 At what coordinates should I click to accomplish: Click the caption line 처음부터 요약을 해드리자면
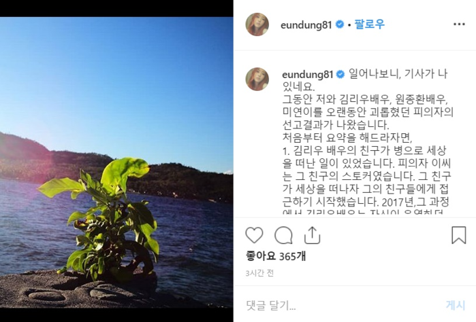pos(347,138)
